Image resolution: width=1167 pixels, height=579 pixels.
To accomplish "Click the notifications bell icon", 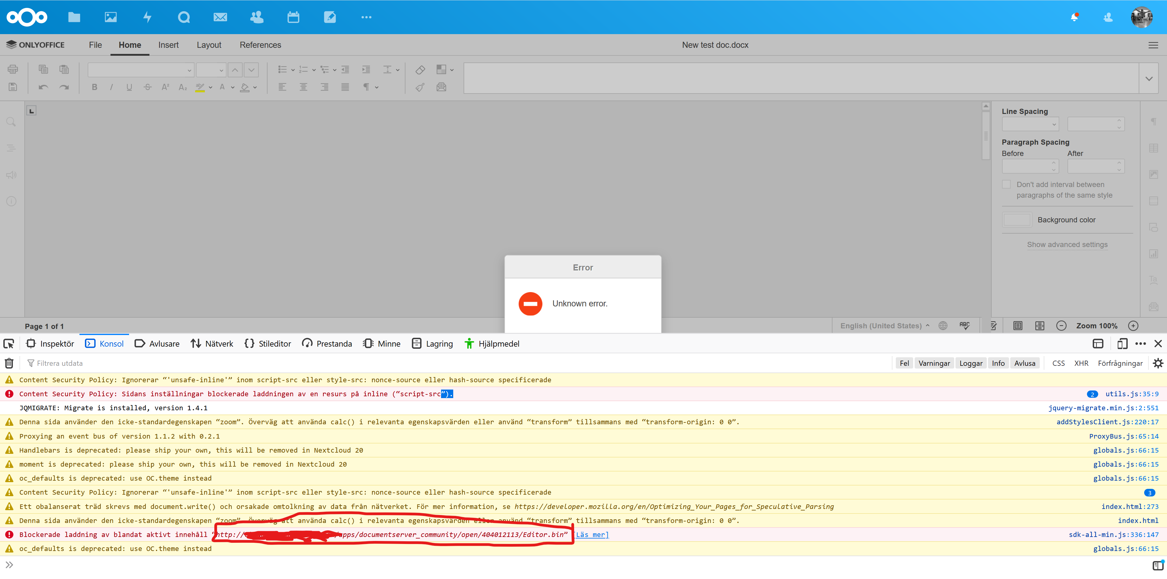I will [1074, 17].
